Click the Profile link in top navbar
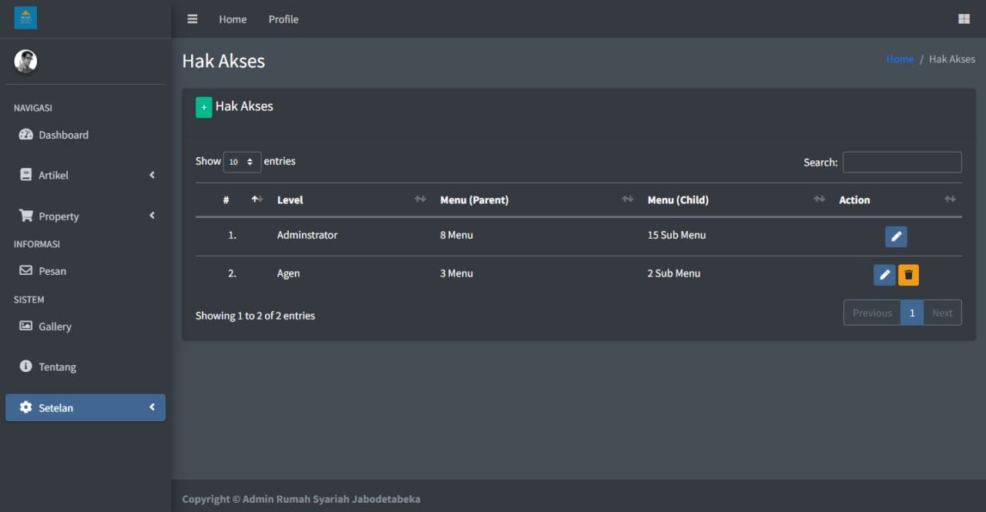Image resolution: width=986 pixels, height=512 pixels. 283,19
